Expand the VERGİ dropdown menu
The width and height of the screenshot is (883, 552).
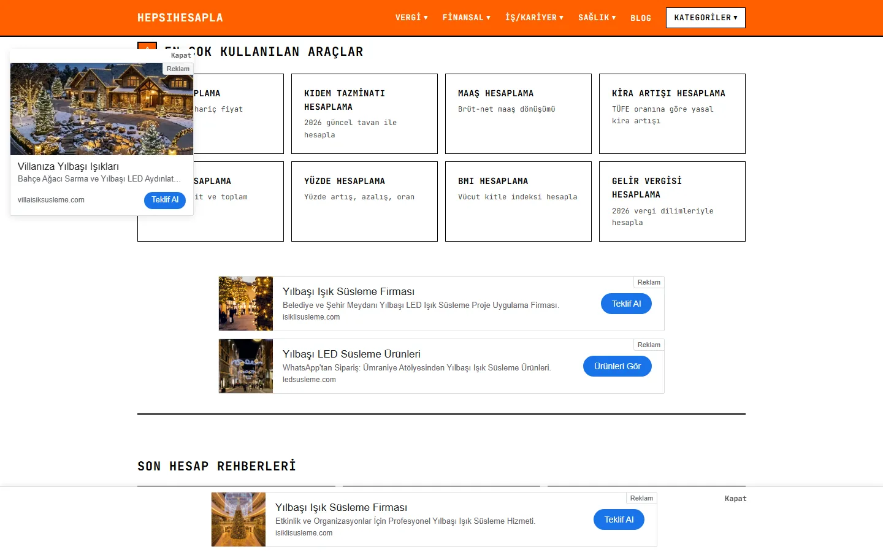click(x=411, y=18)
